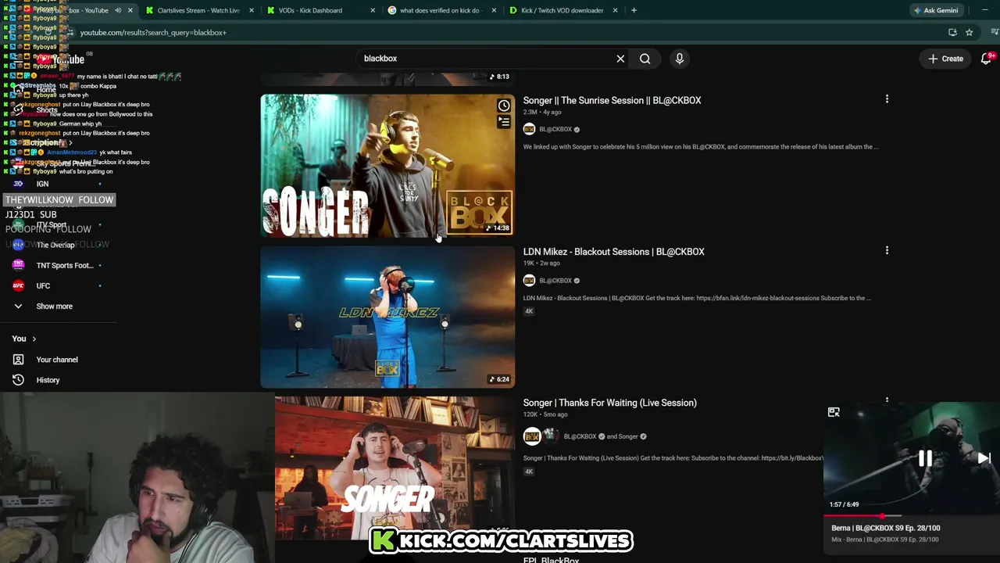Screen dimensions: 1000x563
Task: Switch to Kick / Twitch VOD downloader tab
Action: click(563, 10)
